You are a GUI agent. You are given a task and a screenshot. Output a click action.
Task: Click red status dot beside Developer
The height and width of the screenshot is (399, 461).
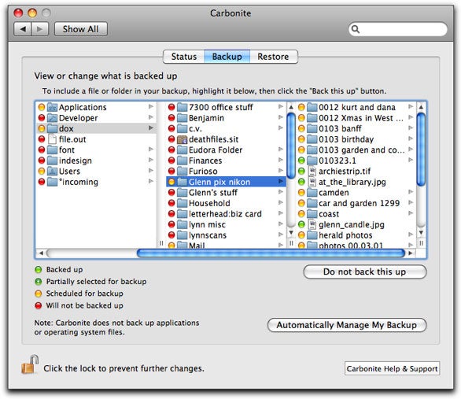tap(42, 118)
